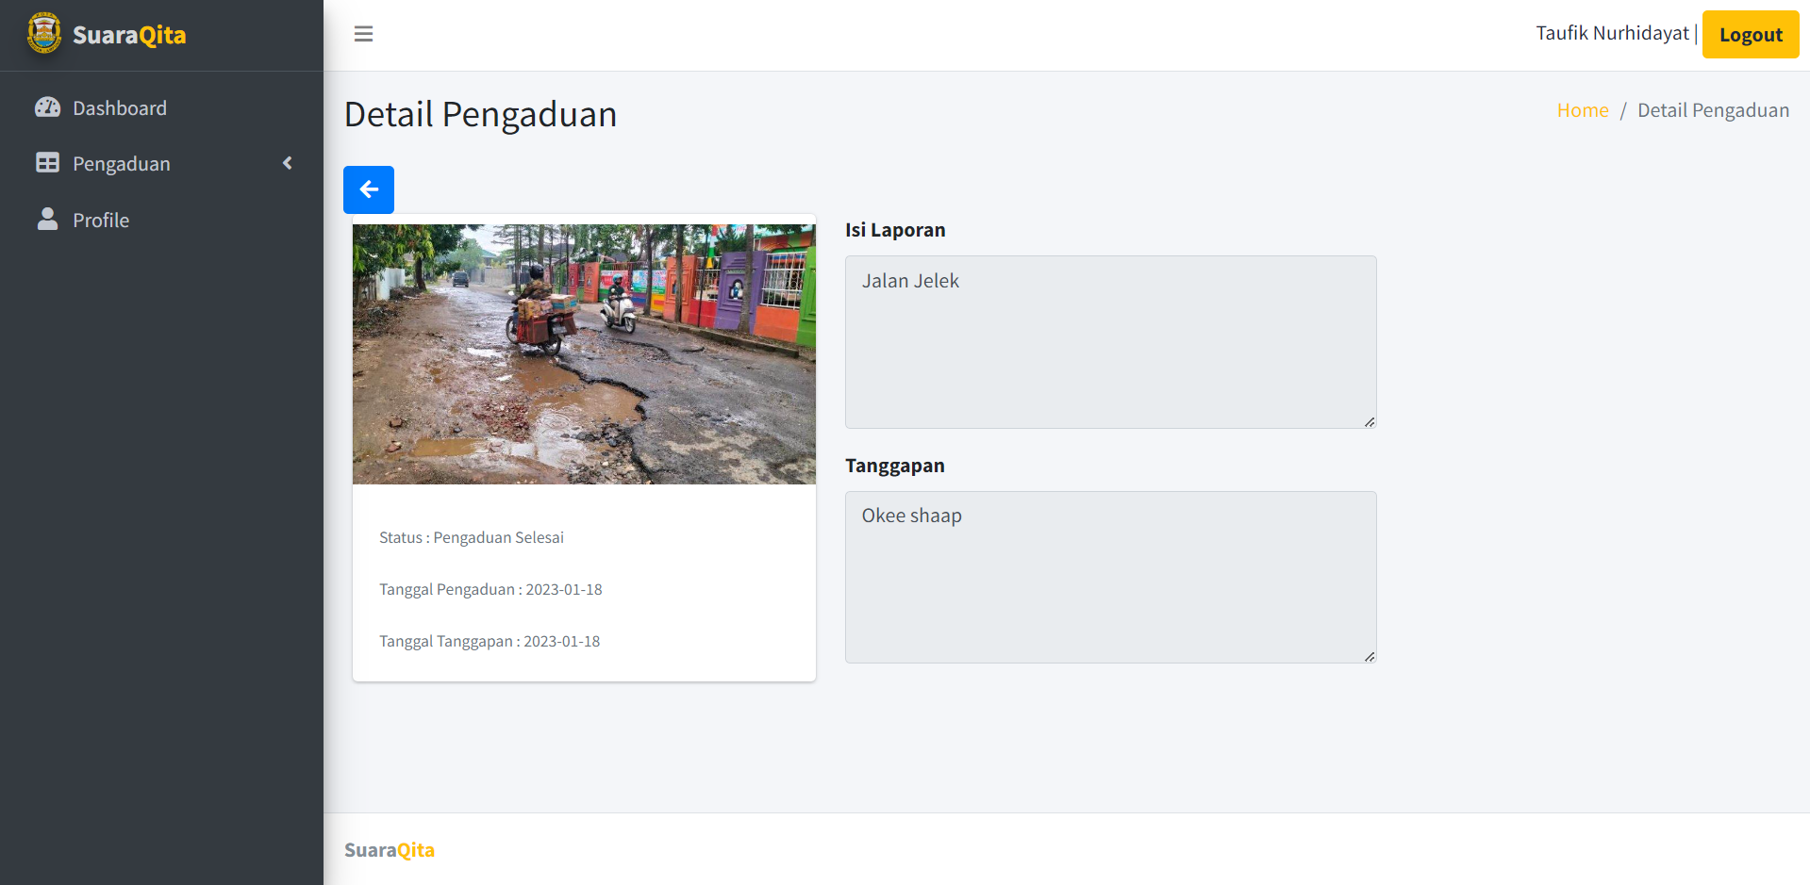This screenshot has width=1810, height=885.
Task: Click the Logout button
Action: tap(1750, 34)
